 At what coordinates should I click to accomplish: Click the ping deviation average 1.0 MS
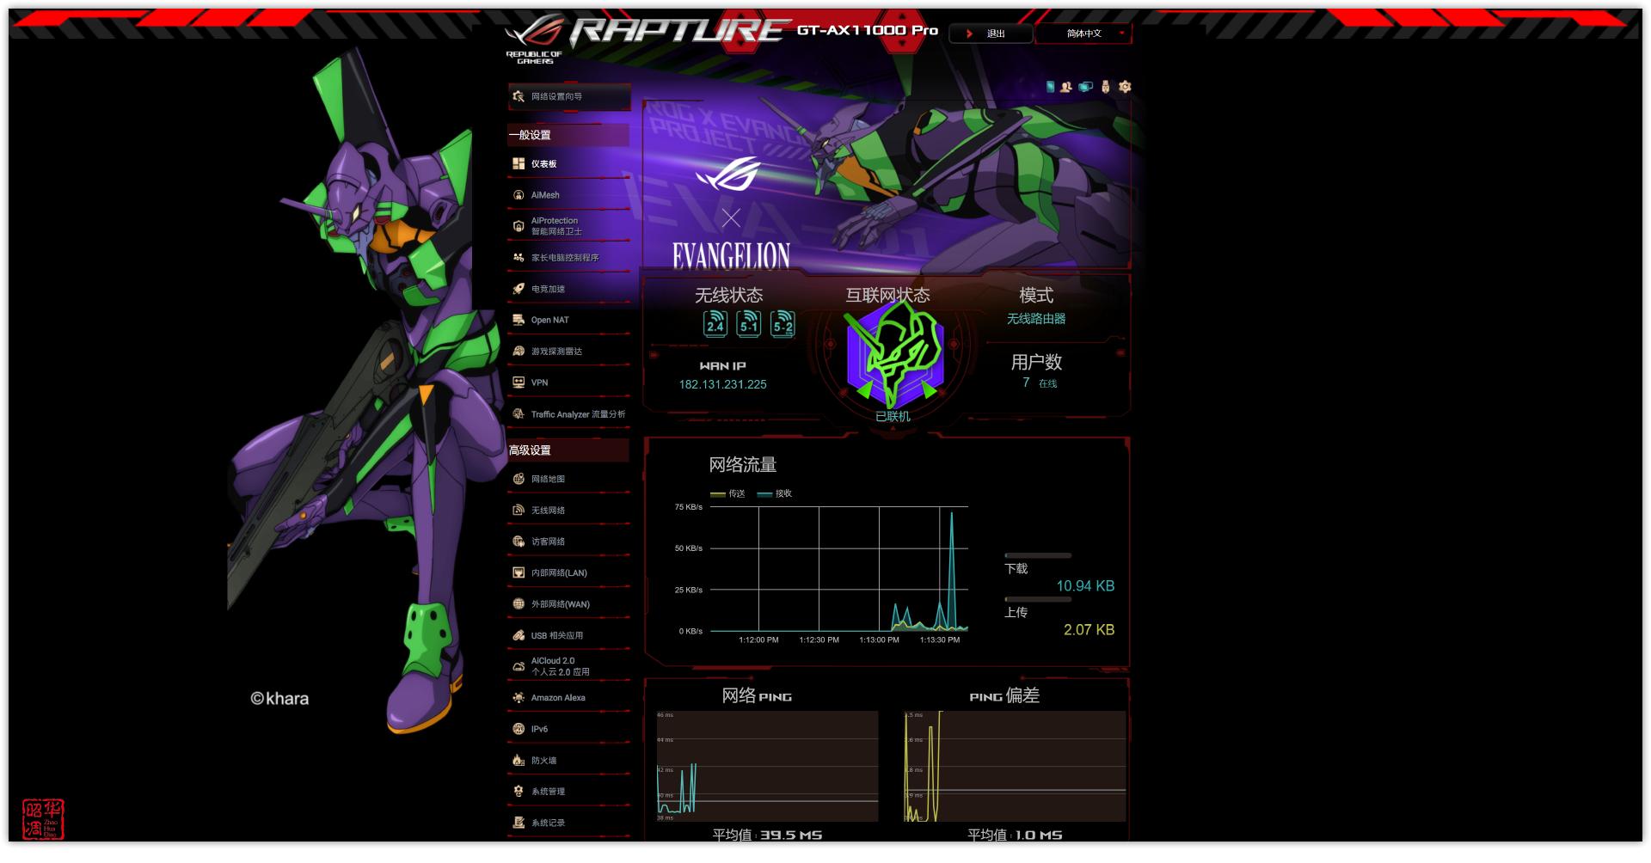(x=1039, y=835)
